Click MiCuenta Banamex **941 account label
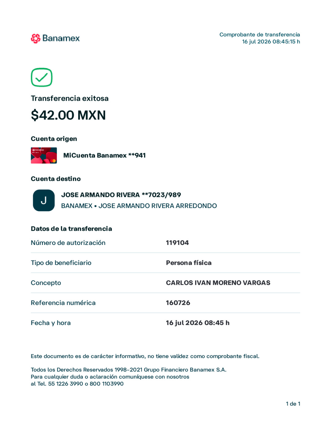 tap(105, 156)
